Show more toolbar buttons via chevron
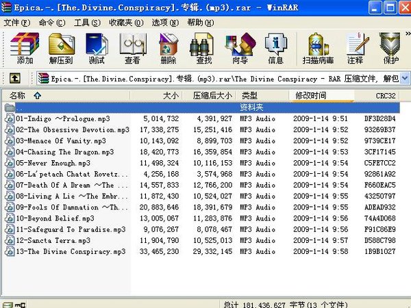This screenshot has height=308, width=411. (408, 34)
